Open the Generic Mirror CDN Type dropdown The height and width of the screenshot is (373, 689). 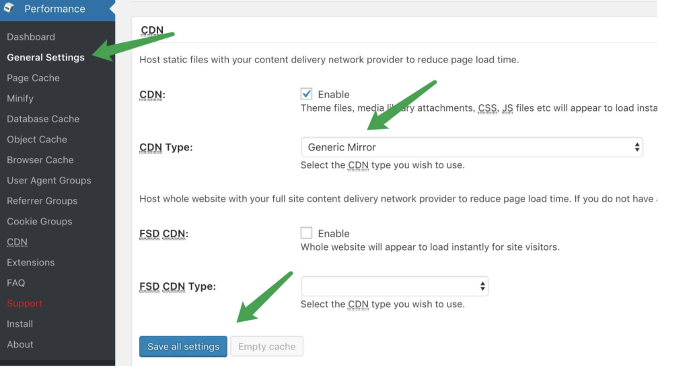click(x=472, y=147)
